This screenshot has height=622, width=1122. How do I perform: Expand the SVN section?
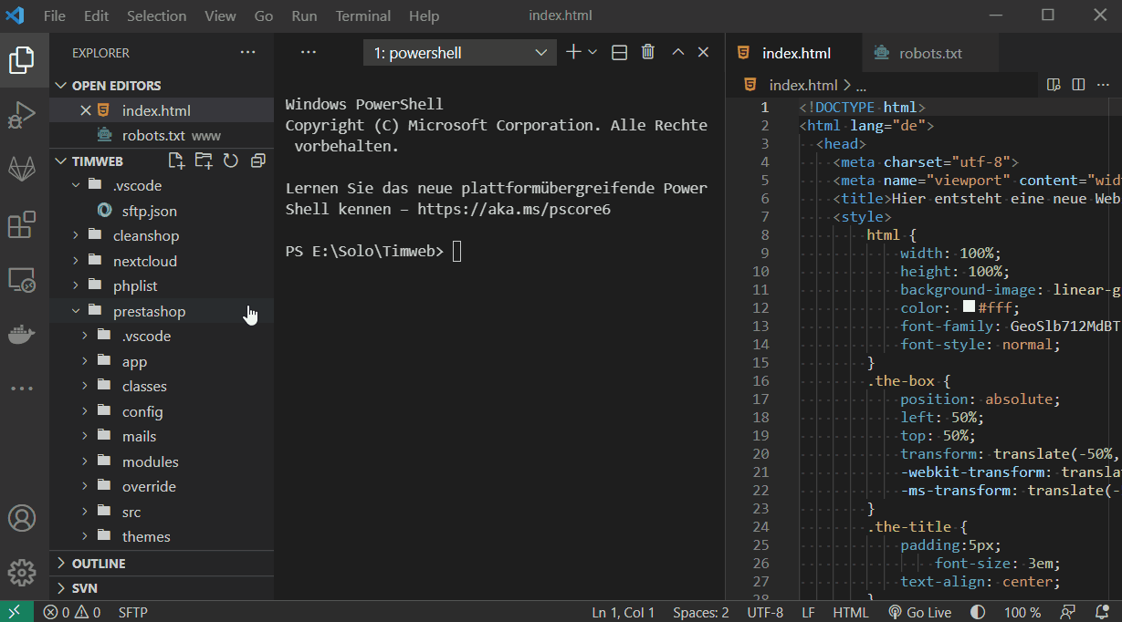click(x=162, y=588)
